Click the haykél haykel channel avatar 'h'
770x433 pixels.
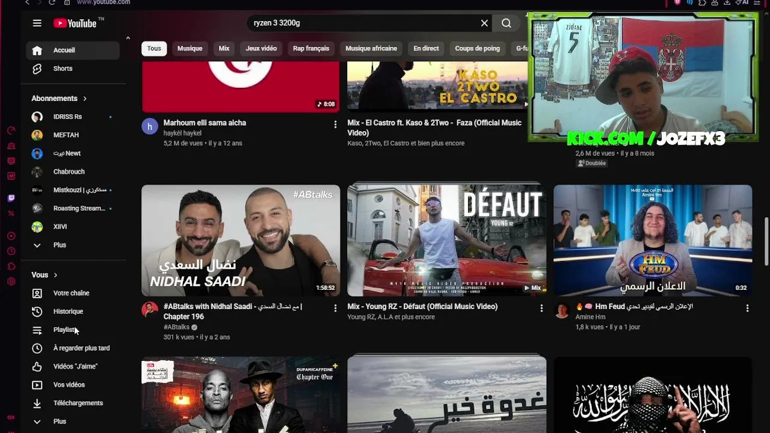coord(150,126)
